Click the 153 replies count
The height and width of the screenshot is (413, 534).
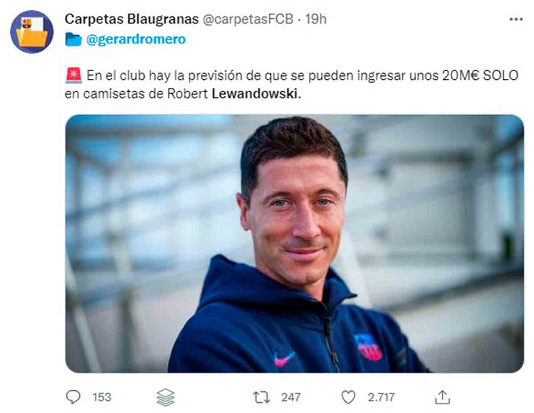tap(102, 397)
